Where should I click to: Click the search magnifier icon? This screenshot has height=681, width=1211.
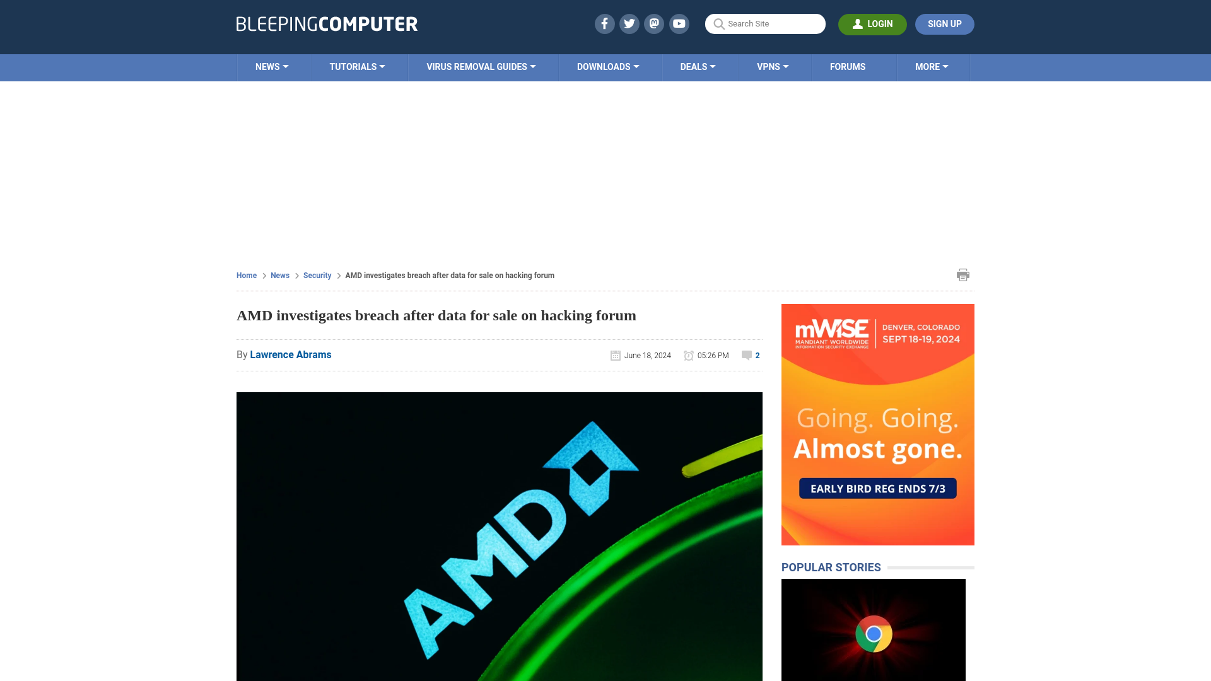click(x=718, y=23)
